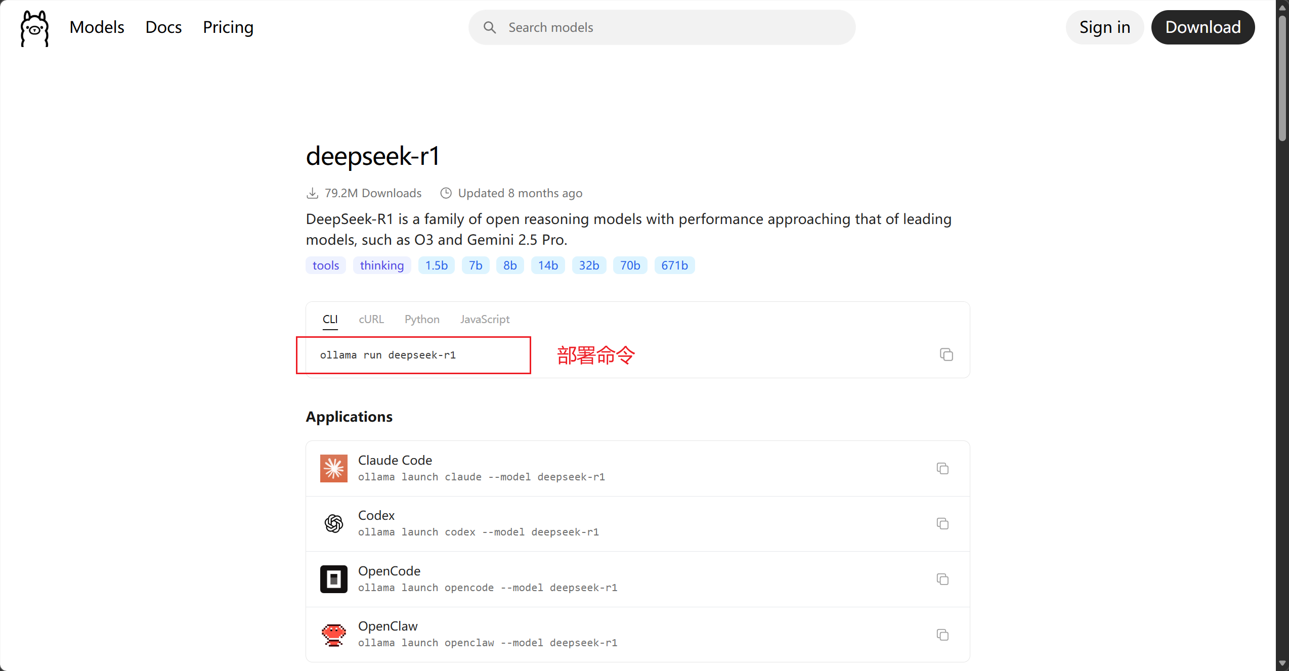Switch to the cURL tab
Screen dimensions: 1289x671
pos(371,319)
